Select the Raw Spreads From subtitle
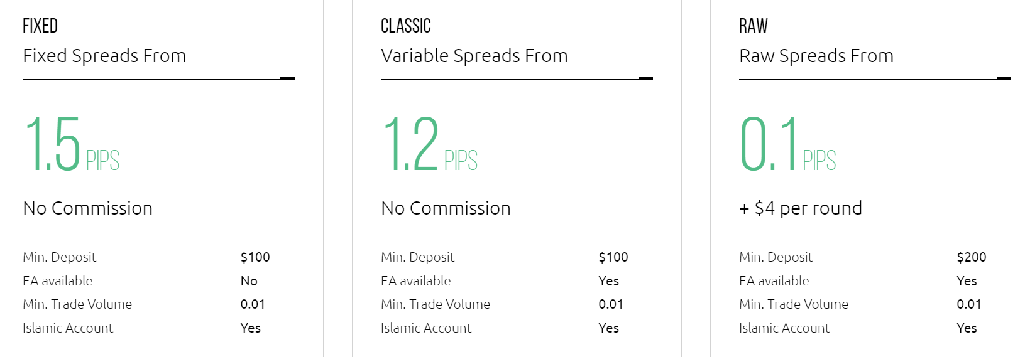The height and width of the screenshot is (357, 1025). [816, 56]
